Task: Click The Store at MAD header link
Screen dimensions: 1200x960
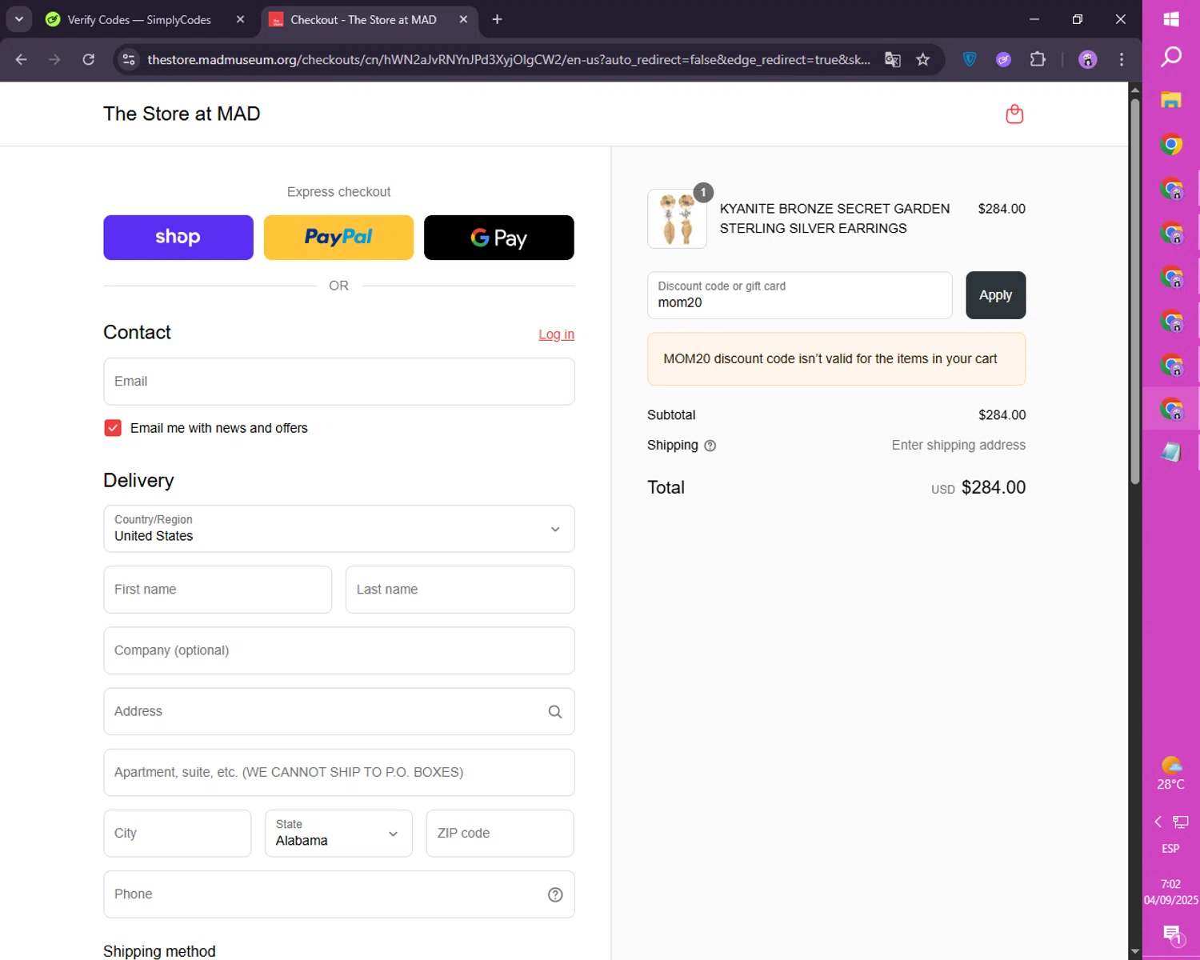Action: [182, 114]
